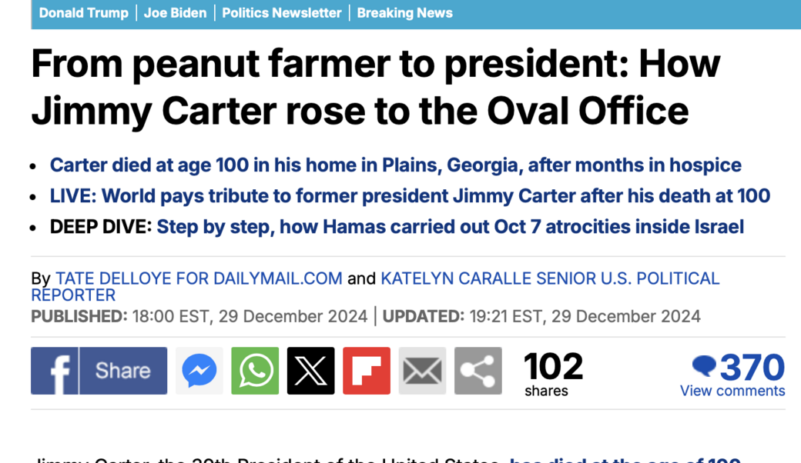Share the article on WhatsApp
Viewport: 801px width, 463px height.
[x=254, y=371]
